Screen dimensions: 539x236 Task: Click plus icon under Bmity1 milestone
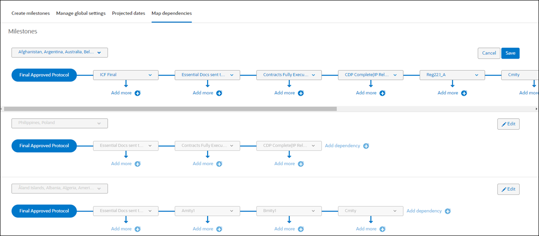coord(301,229)
